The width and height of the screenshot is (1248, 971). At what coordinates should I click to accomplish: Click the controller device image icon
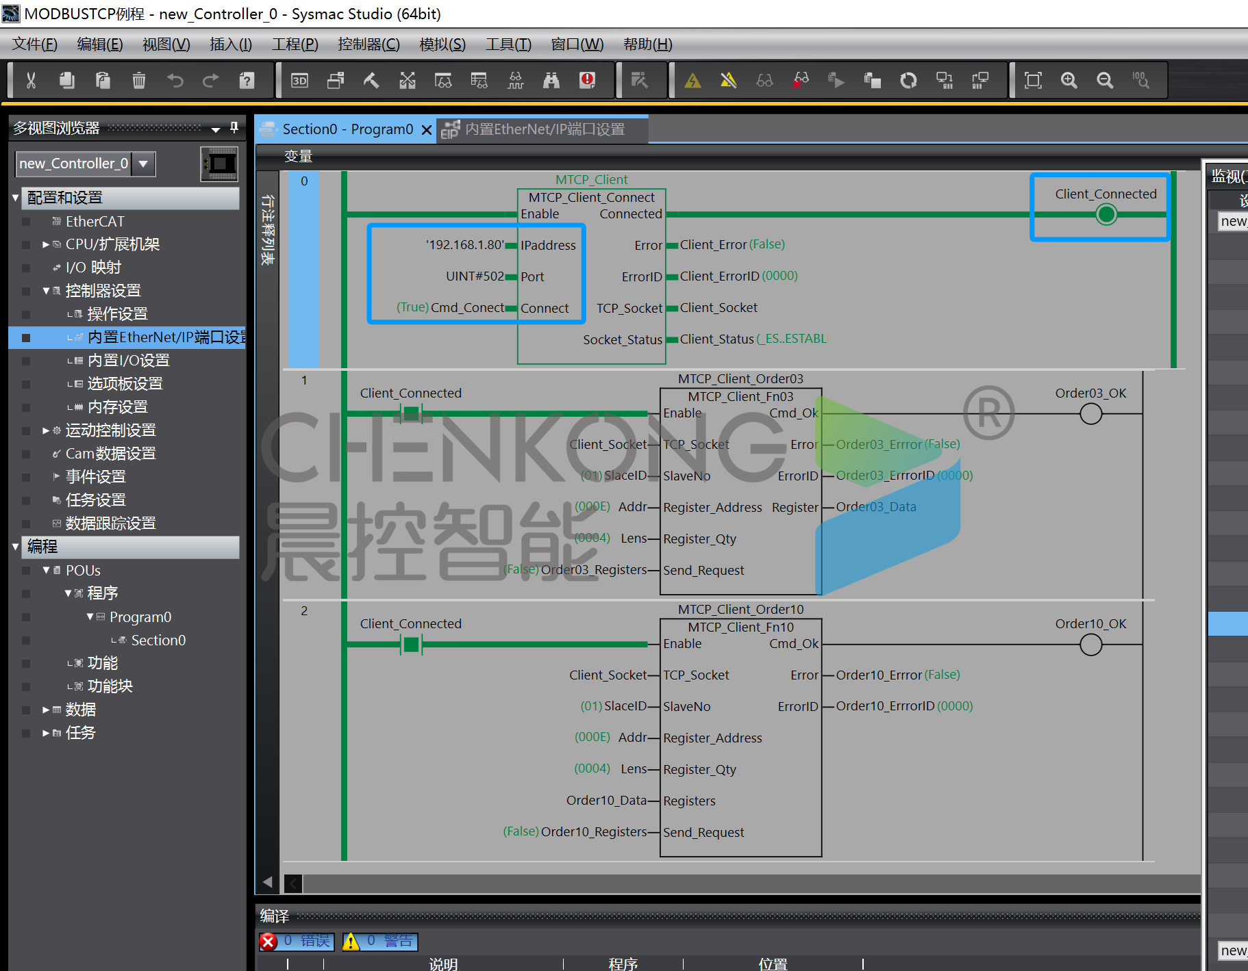219,164
